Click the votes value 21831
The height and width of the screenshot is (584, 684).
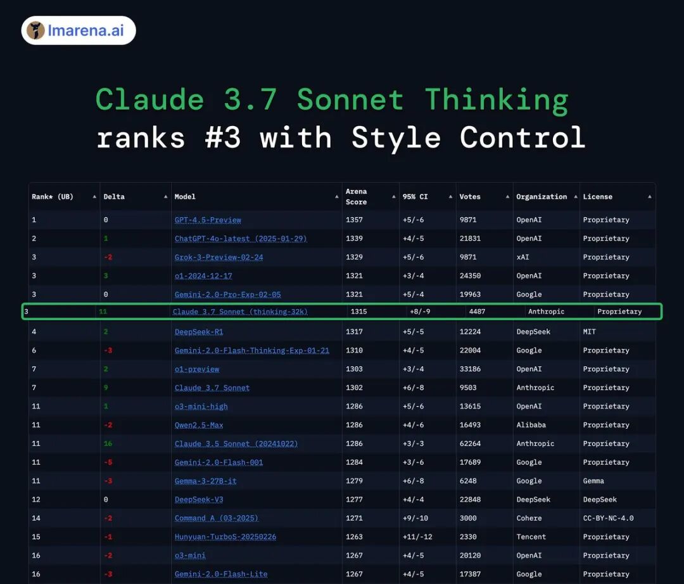pyautogui.click(x=470, y=239)
